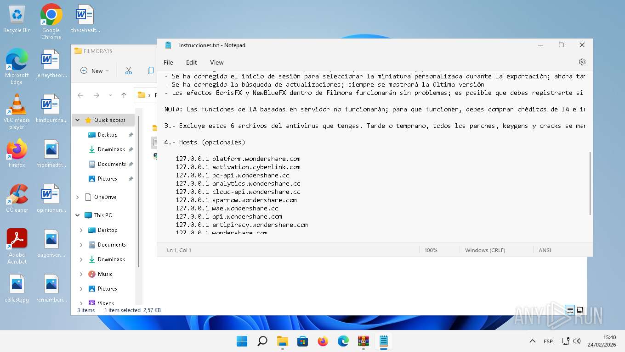Open the Edit menu in Notepad
Screen dimensions: 625x352
(191, 62)
